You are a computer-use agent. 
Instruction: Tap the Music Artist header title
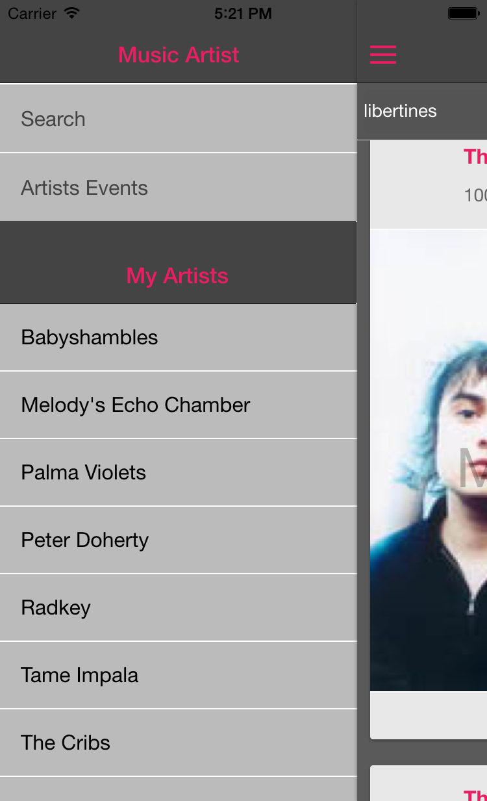pyautogui.click(x=179, y=55)
